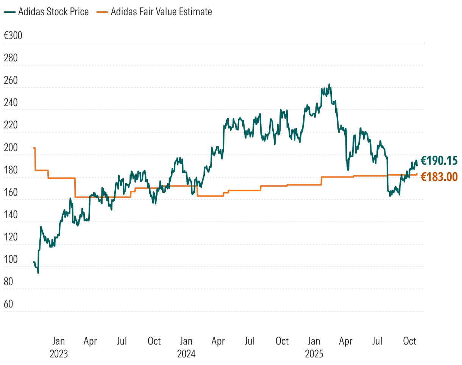Click the €190.15 stock price end label
Screen dimensions: 462x365
click(439, 161)
